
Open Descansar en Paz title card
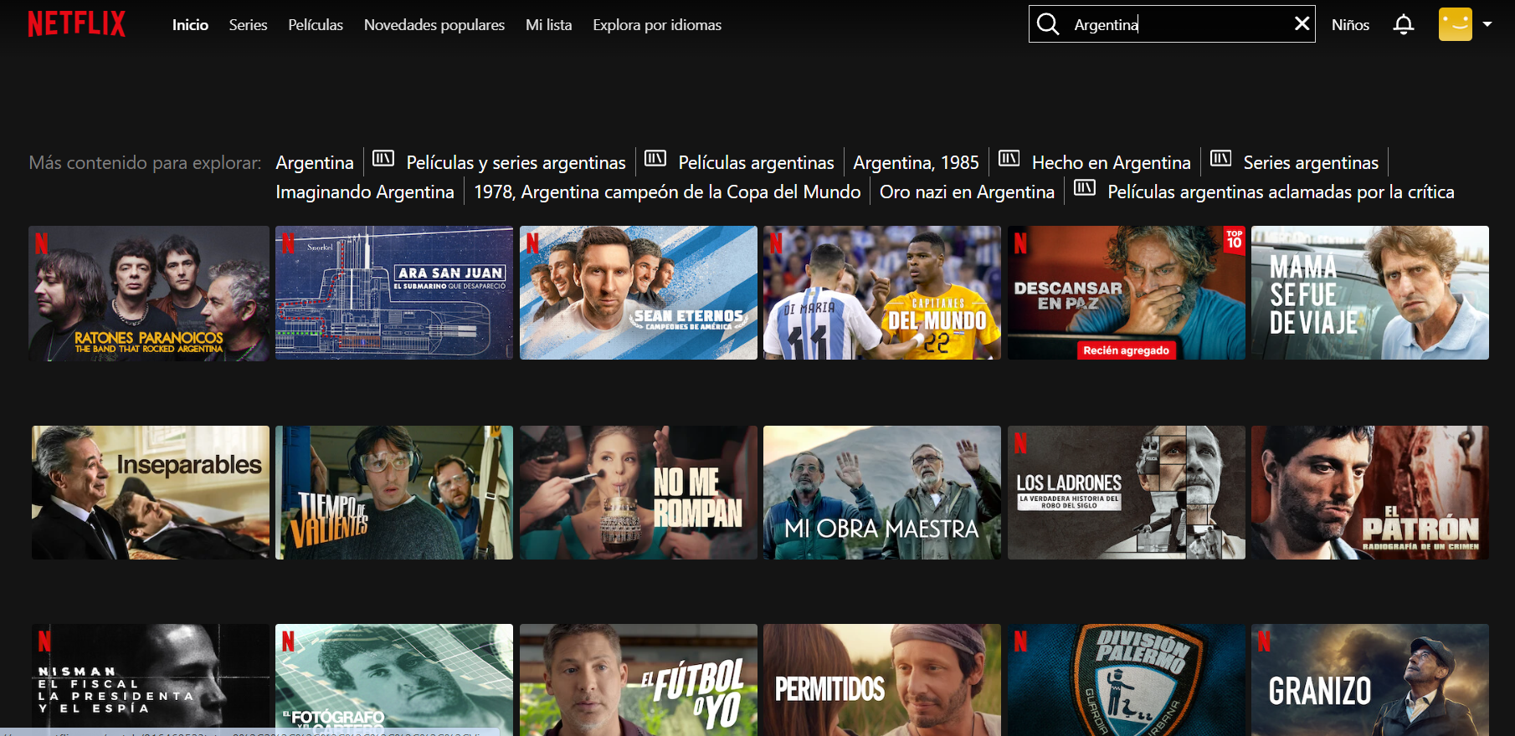(x=1127, y=293)
